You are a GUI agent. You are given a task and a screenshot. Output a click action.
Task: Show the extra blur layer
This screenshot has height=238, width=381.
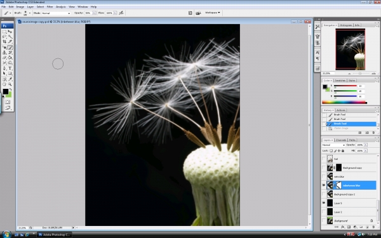[x=323, y=176]
